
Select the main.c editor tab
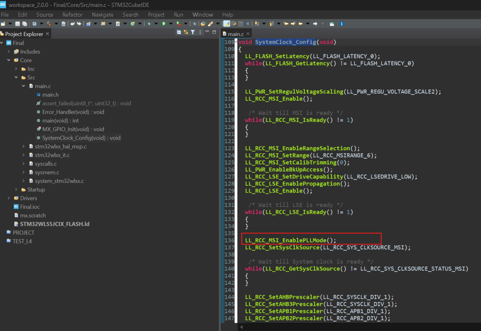pyautogui.click(x=235, y=34)
